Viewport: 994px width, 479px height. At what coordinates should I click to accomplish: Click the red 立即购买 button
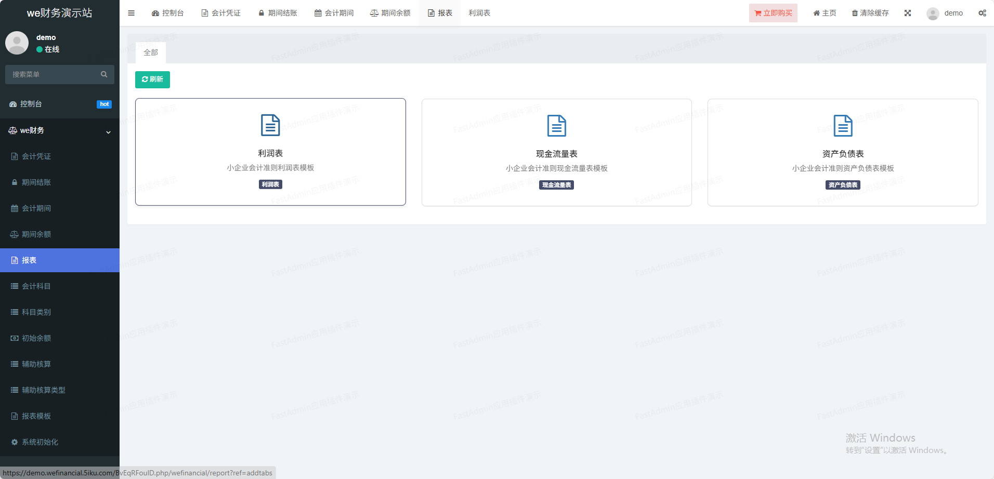pyautogui.click(x=773, y=13)
